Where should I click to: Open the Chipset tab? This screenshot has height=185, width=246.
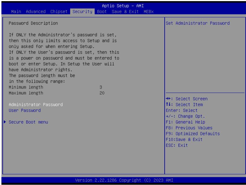[x=59, y=12]
